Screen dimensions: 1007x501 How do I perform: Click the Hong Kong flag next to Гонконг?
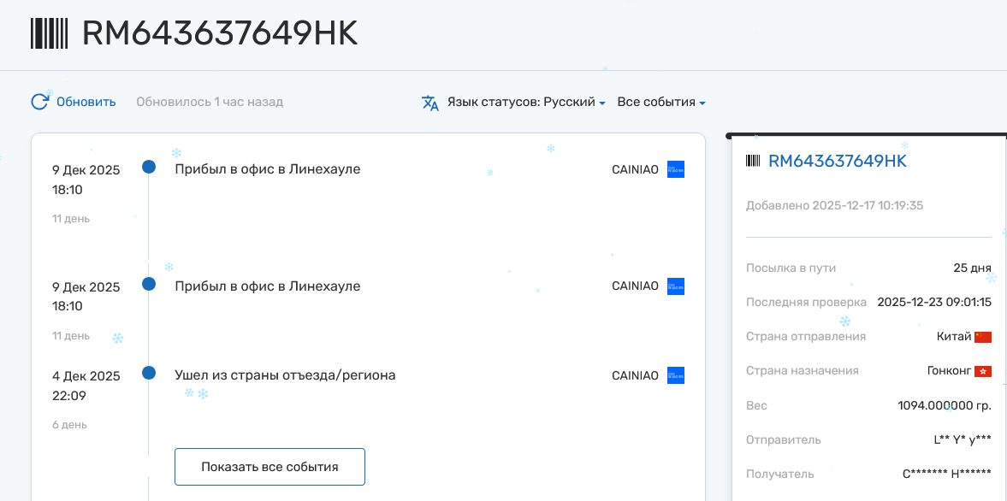click(982, 371)
